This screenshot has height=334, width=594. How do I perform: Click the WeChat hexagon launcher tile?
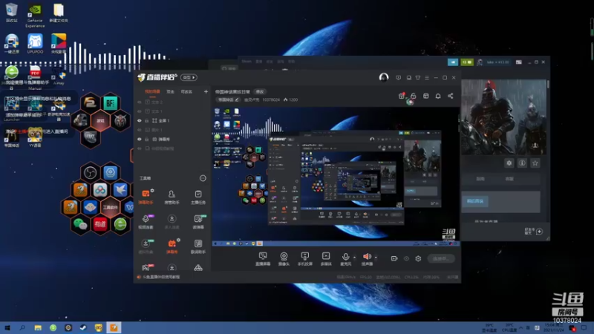click(x=80, y=224)
